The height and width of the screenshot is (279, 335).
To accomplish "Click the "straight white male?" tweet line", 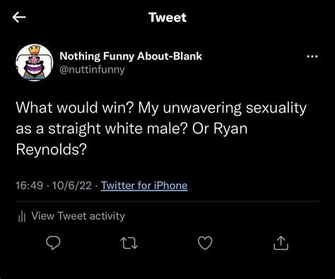I will [118, 129].
